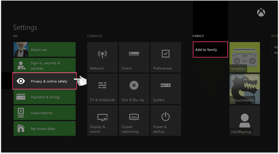Select LilDuckMan04's family profile

tap(245, 89)
